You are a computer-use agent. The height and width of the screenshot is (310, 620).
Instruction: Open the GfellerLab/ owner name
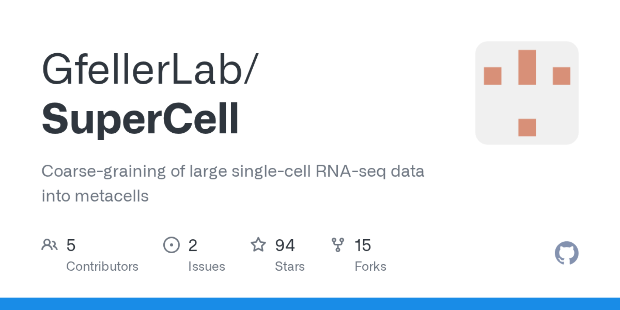150,69
